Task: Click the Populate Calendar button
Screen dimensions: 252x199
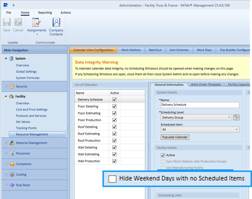Action: tap(175, 137)
